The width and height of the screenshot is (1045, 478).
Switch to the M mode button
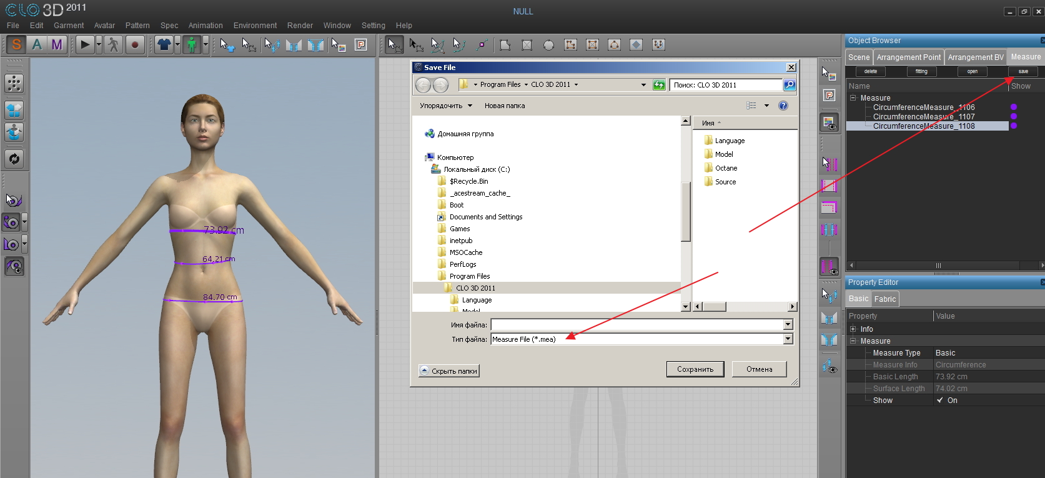click(57, 44)
